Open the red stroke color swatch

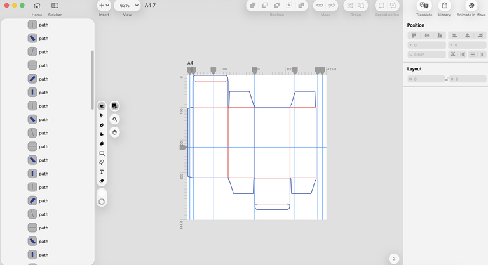[102, 202]
